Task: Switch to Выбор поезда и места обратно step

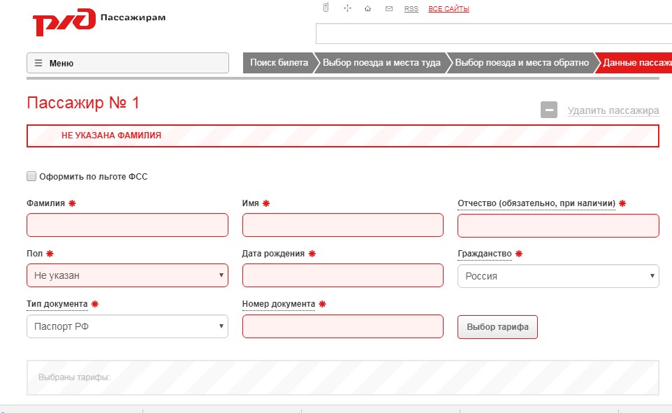Action: (x=522, y=63)
